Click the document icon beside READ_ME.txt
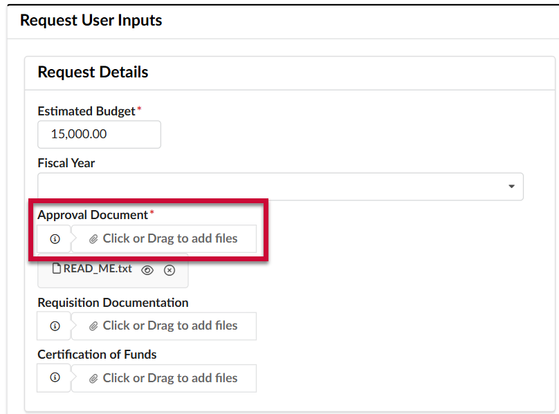This screenshot has height=414, width=559. coord(57,270)
